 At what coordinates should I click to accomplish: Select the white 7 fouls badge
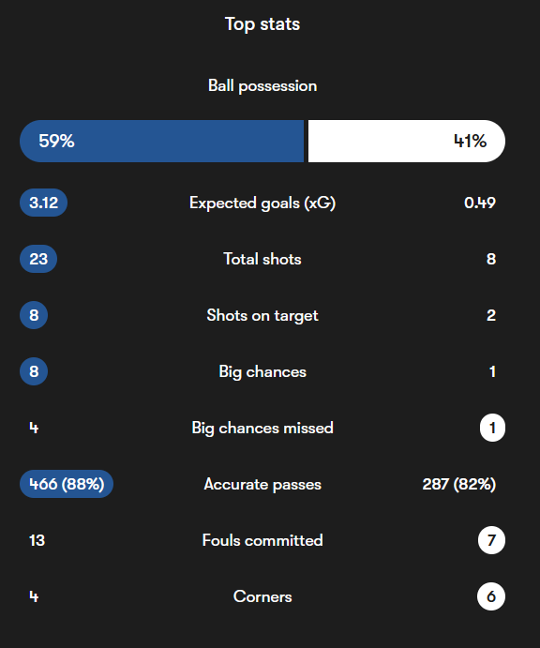click(x=491, y=540)
